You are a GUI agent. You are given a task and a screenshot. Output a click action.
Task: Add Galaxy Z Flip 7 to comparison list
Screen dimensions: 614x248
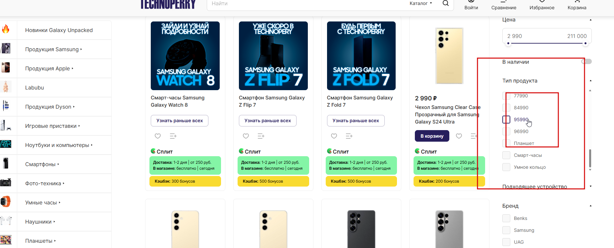[x=261, y=136]
